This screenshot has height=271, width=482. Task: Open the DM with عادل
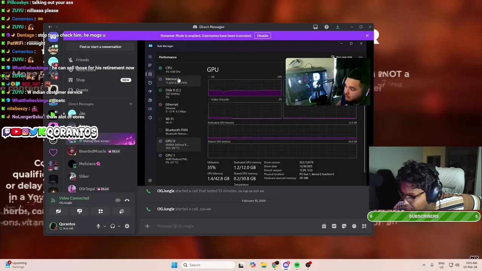coord(100,113)
